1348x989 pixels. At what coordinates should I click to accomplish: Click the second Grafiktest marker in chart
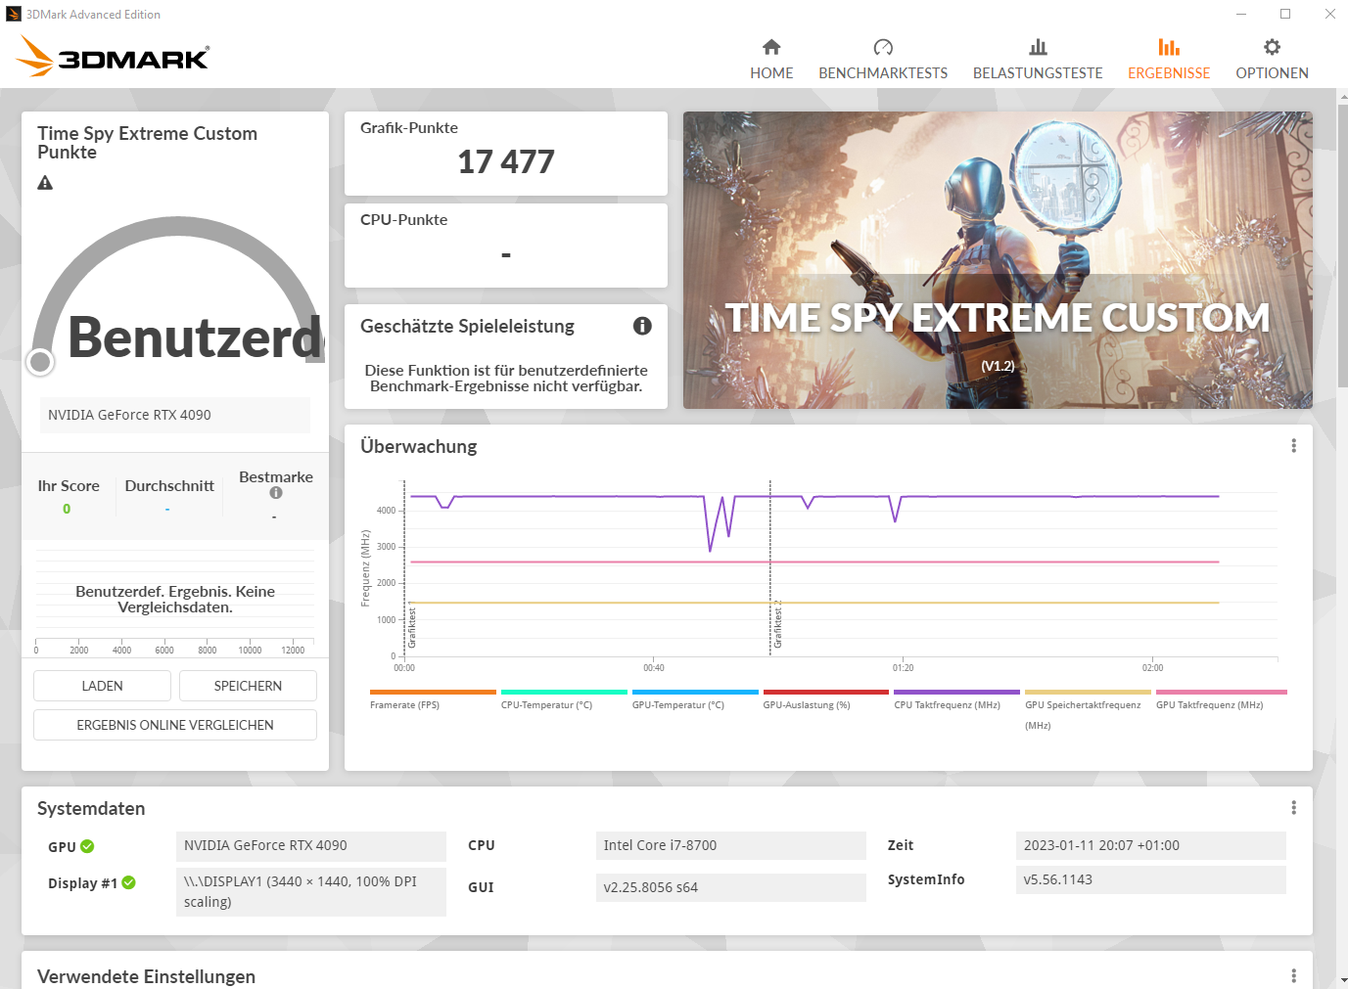click(x=778, y=624)
